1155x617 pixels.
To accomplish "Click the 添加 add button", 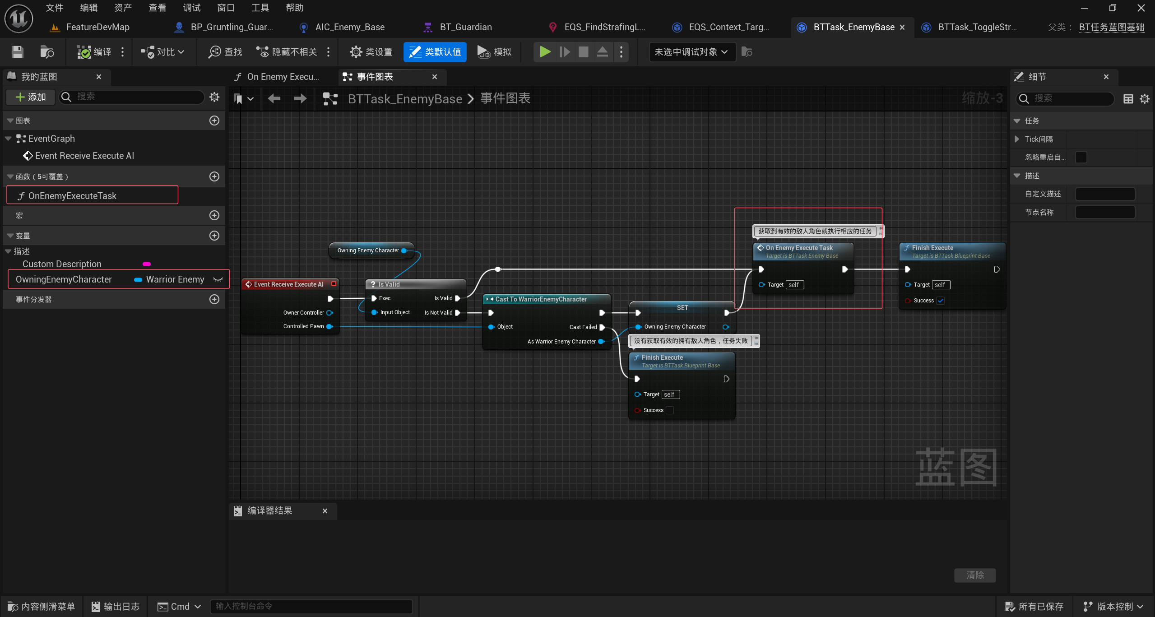I will point(31,97).
